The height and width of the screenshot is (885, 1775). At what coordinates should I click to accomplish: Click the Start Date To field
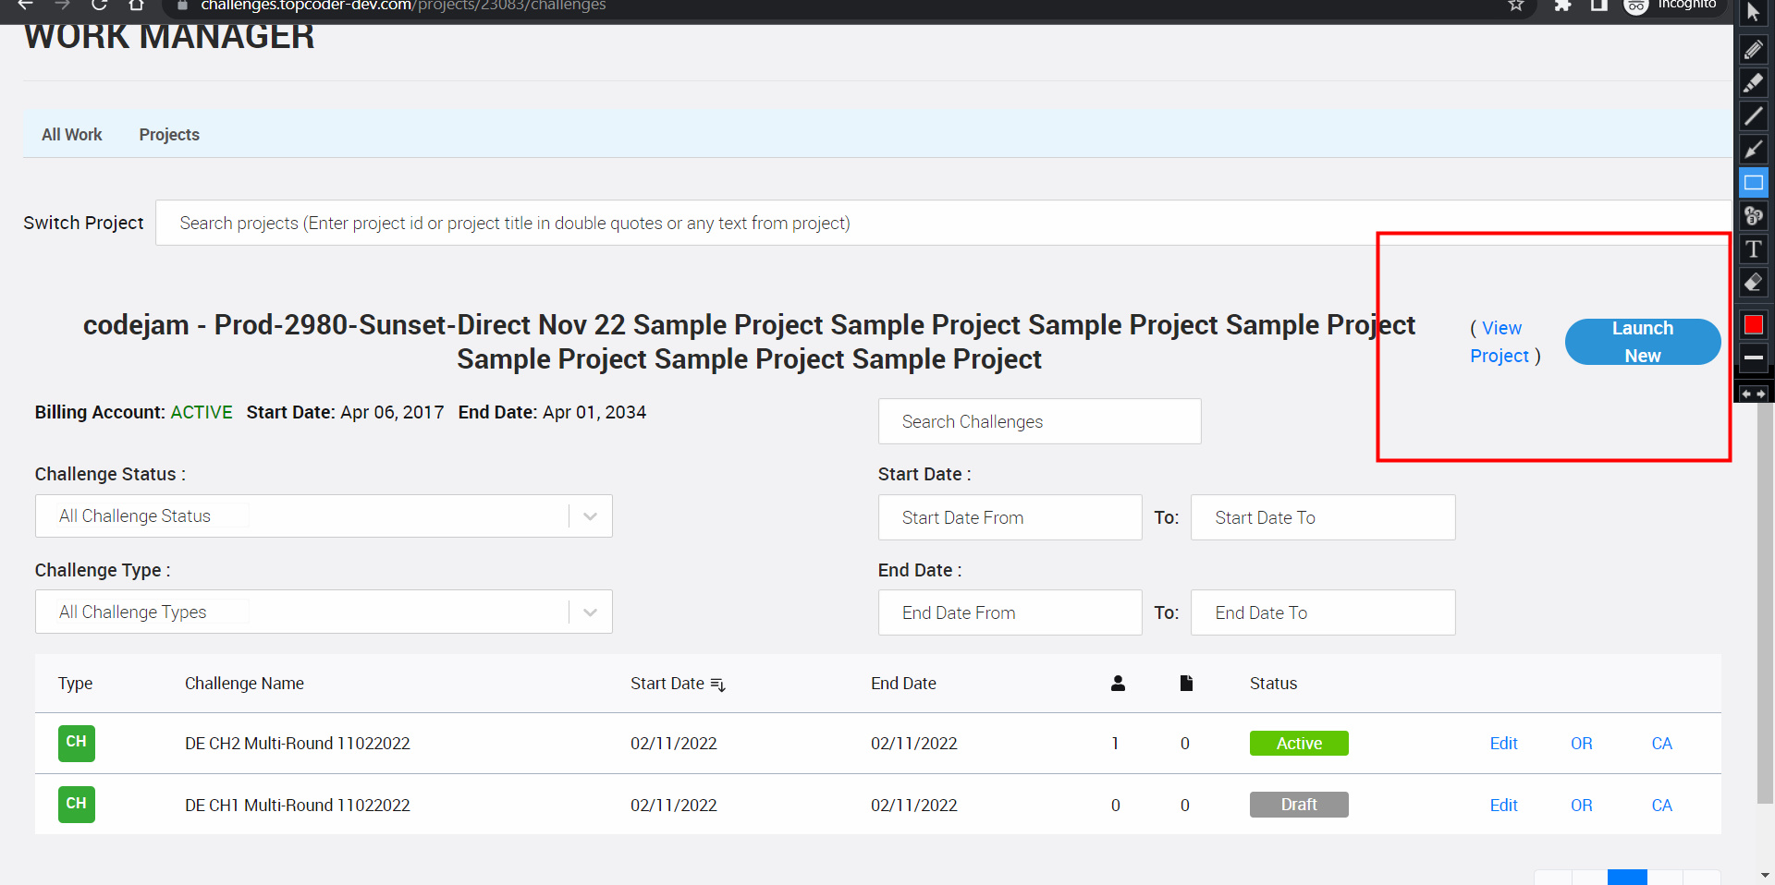coord(1323,517)
